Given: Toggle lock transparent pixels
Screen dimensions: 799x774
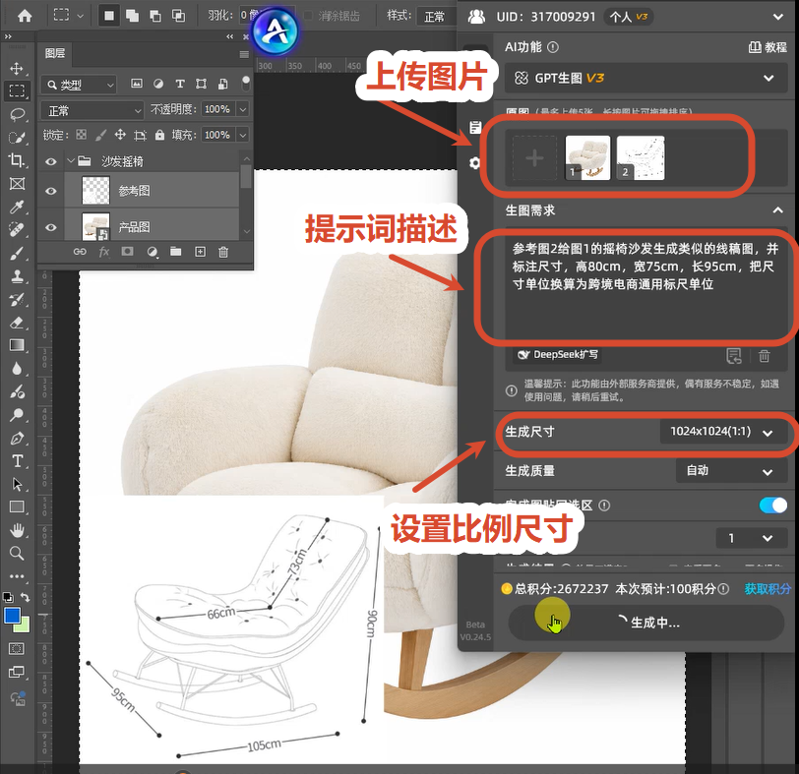Looking at the screenshot, I should 81,135.
